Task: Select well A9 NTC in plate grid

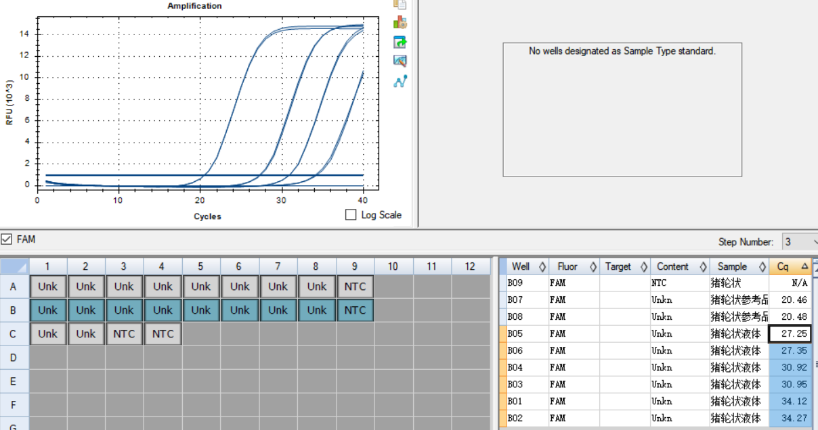Action: (355, 287)
